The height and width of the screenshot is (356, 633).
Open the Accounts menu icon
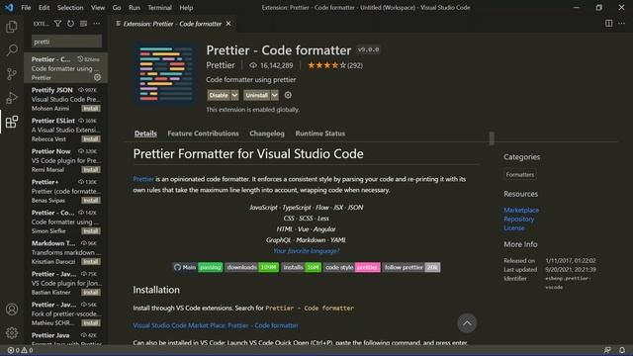(x=12, y=310)
